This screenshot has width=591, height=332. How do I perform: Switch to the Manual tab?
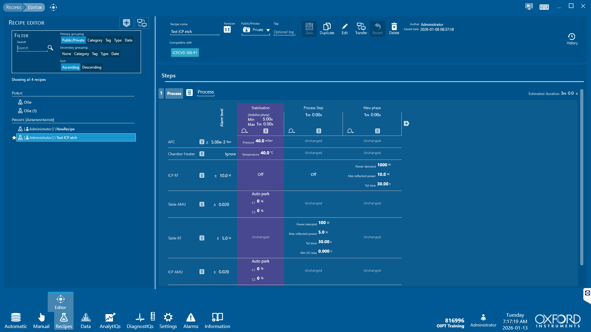[x=41, y=321]
